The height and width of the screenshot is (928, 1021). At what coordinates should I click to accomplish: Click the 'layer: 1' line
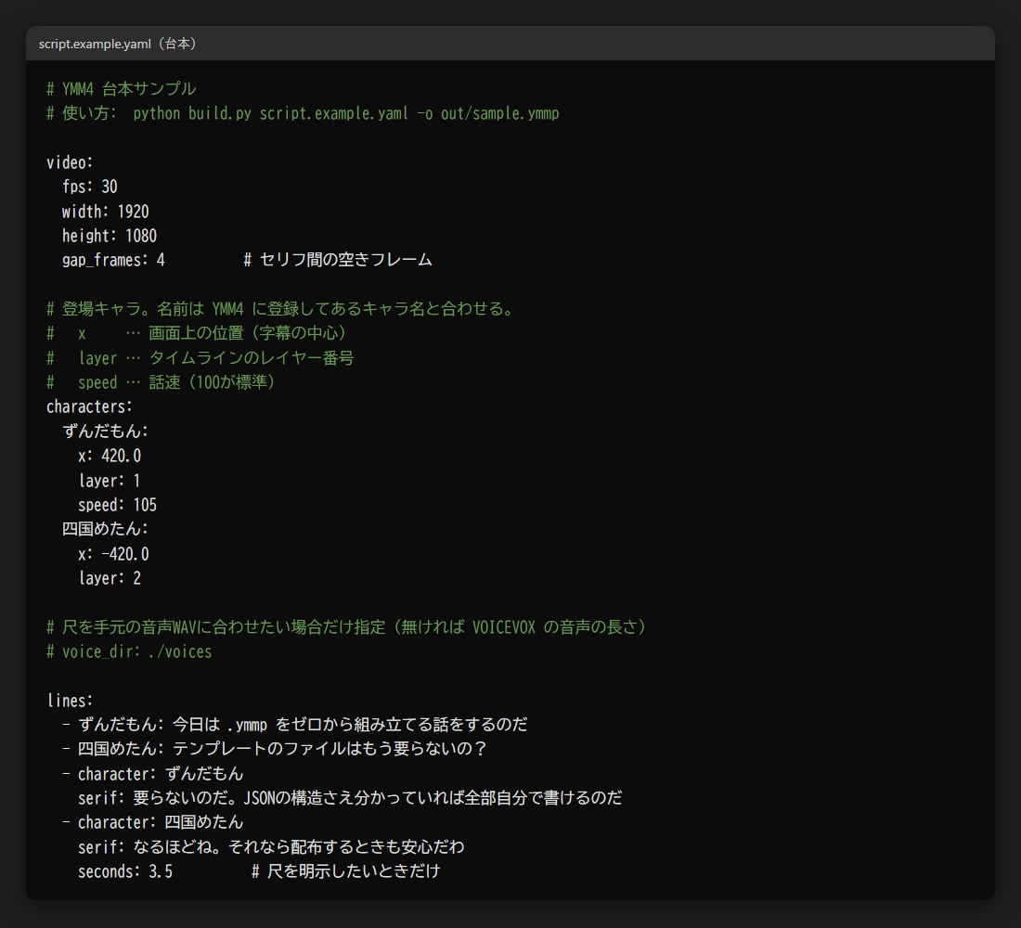[110, 481]
